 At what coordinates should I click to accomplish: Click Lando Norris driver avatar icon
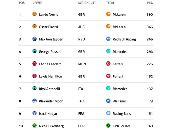(x=35, y=14)
